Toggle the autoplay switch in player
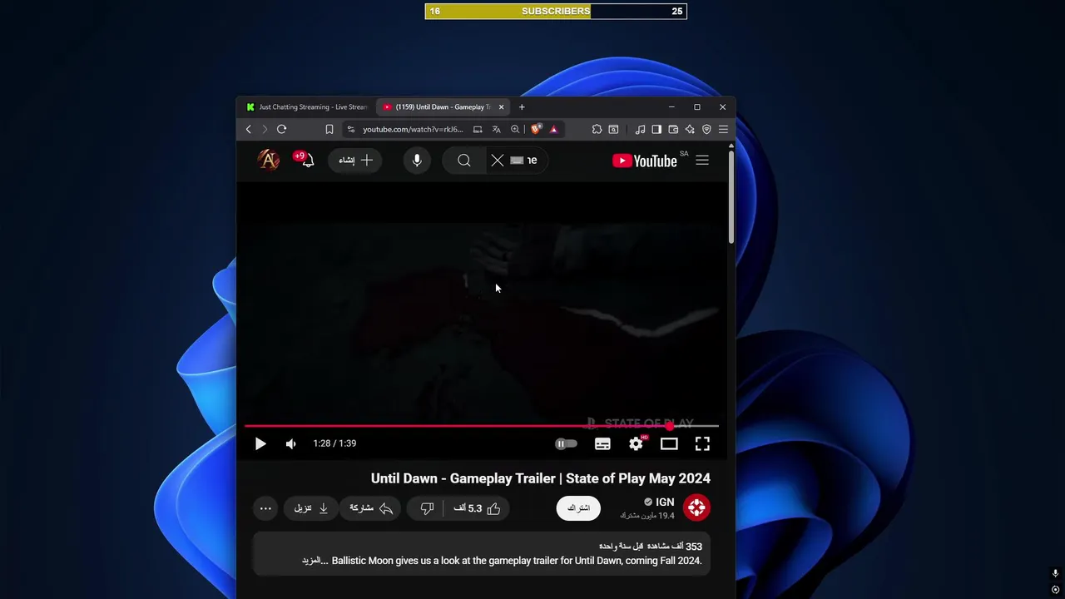1065x599 pixels. (x=566, y=444)
